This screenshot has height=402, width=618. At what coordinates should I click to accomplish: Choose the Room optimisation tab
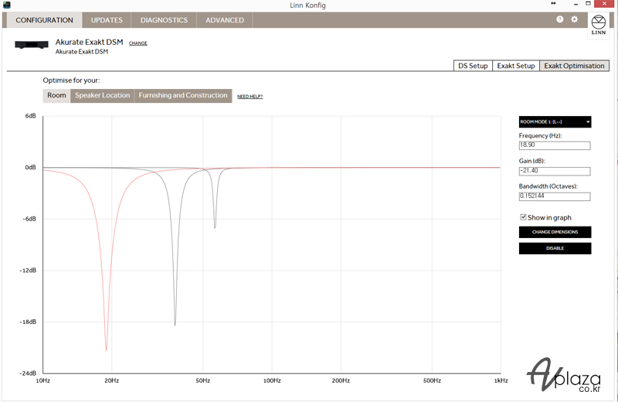pos(56,95)
